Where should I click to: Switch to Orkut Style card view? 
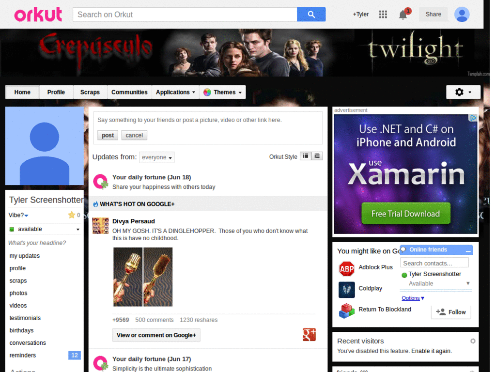click(306, 156)
